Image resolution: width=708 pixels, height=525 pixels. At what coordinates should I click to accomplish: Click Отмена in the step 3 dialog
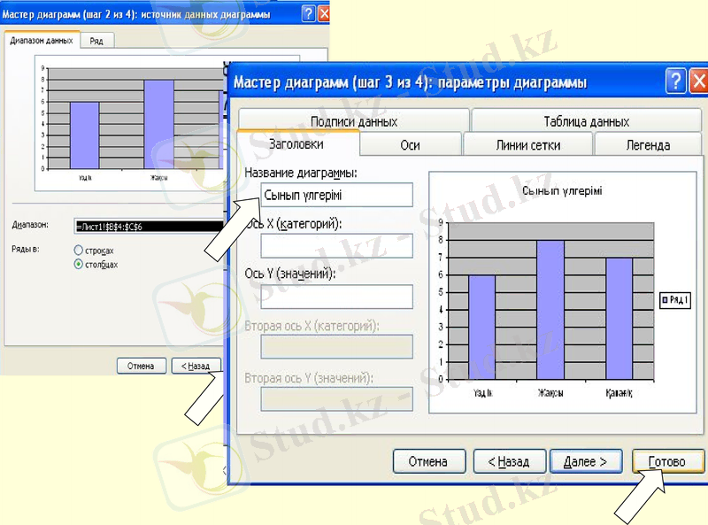(x=429, y=460)
